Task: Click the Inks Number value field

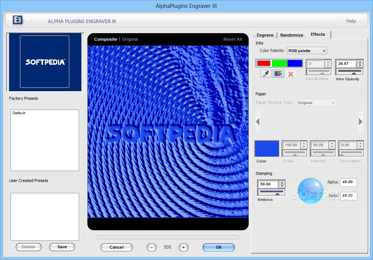Action: (315, 64)
